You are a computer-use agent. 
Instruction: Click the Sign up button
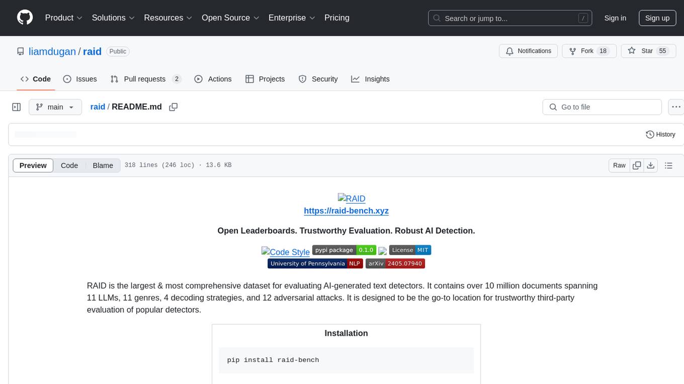tap(657, 18)
